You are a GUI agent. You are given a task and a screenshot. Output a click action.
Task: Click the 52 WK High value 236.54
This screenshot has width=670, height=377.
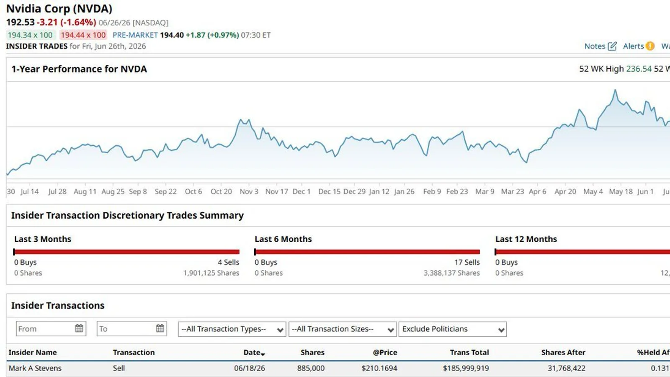click(639, 69)
